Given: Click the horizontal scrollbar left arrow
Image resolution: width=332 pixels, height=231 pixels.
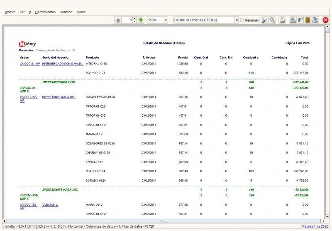Looking at the screenshot, I should tap(5, 221).
